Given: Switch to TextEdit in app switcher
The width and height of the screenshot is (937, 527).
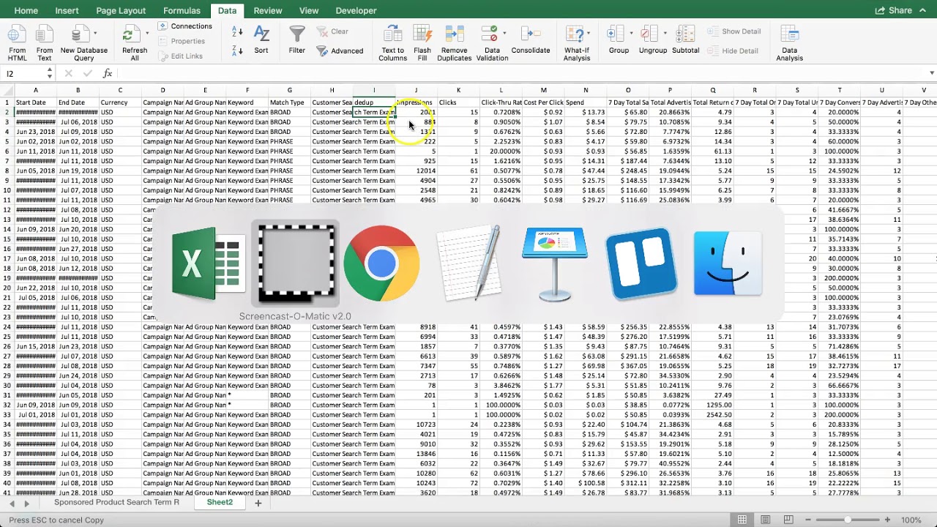Looking at the screenshot, I should [468, 263].
